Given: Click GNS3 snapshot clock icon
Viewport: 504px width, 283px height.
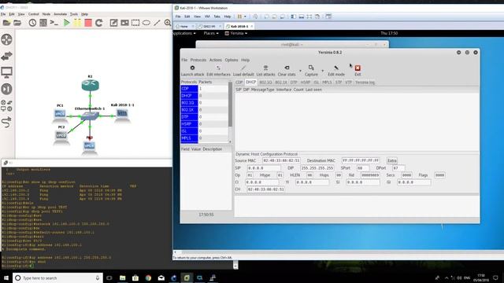Looking at the screenshot, I should pyautogui.click(x=32, y=23).
